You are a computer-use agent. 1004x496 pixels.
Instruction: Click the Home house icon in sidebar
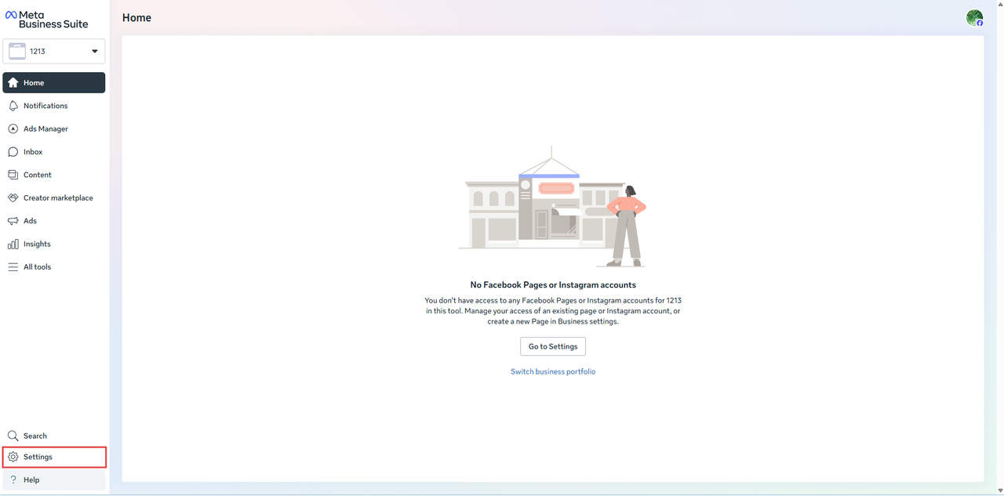[x=13, y=82]
